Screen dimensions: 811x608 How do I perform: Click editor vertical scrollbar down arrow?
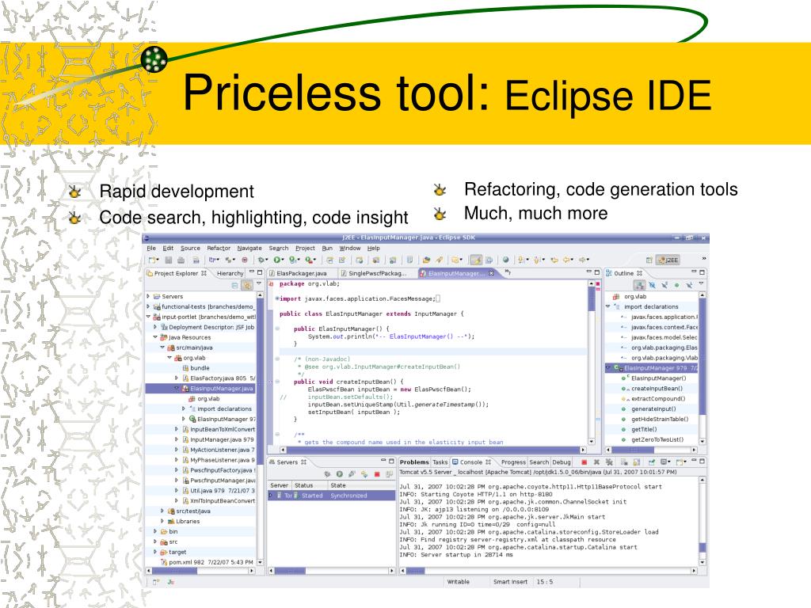[x=591, y=442]
